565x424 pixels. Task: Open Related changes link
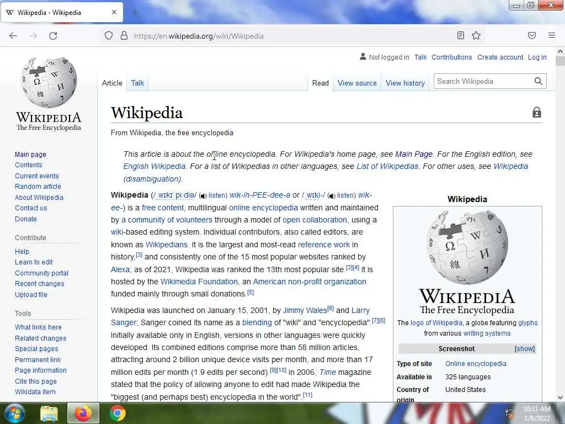(40, 338)
